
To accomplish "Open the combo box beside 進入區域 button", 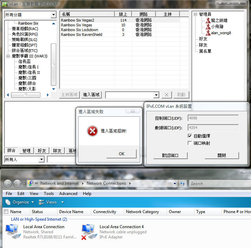I will tap(156, 95).
